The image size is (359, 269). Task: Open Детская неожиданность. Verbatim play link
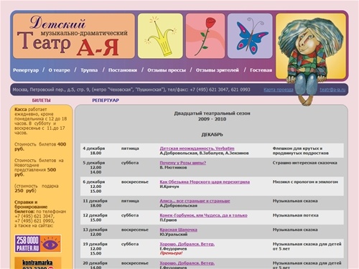pos(197,148)
